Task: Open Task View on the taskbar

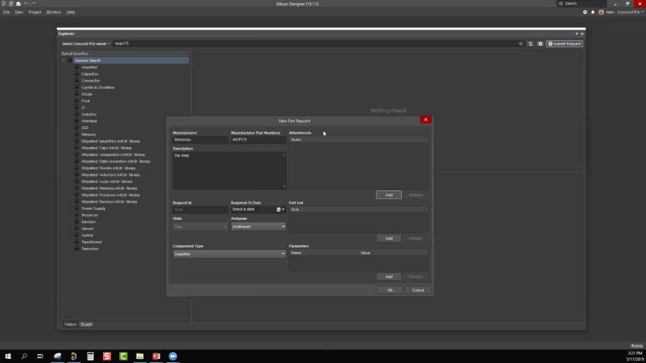Action: click(40, 356)
